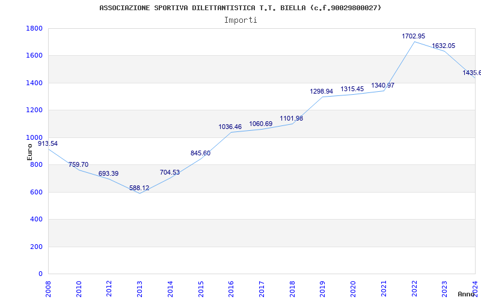Click the data label 1632.05

click(x=443, y=46)
